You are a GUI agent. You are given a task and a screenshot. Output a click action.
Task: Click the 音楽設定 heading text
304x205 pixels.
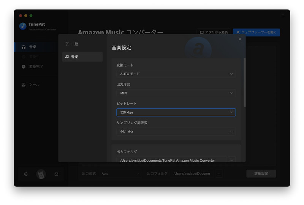pos(121,48)
